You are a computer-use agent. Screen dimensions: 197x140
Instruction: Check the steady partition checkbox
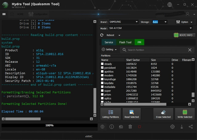pos(102,64)
